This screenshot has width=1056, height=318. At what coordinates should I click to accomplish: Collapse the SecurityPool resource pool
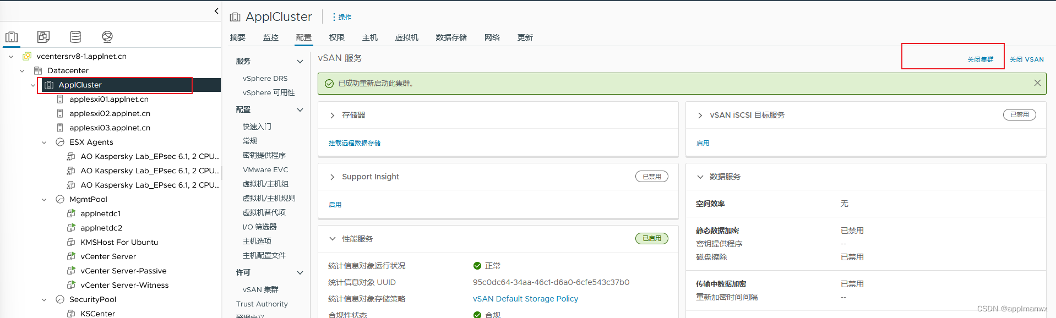click(44, 299)
